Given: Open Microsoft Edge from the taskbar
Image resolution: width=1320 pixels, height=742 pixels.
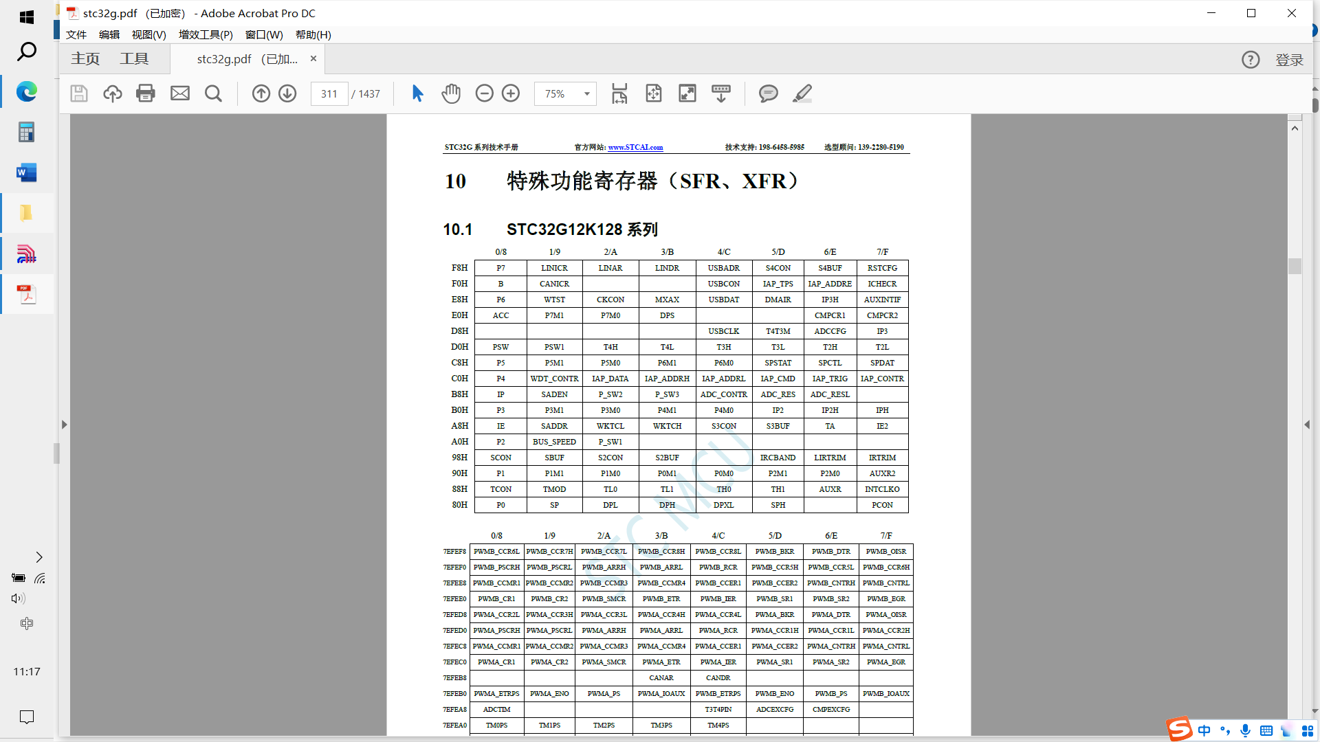Looking at the screenshot, I should (x=27, y=91).
